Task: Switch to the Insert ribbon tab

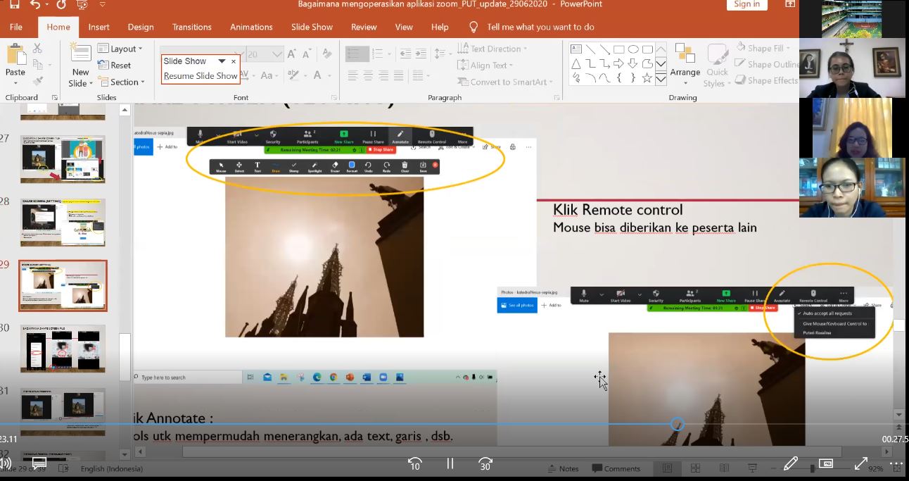Action: point(98,27)
